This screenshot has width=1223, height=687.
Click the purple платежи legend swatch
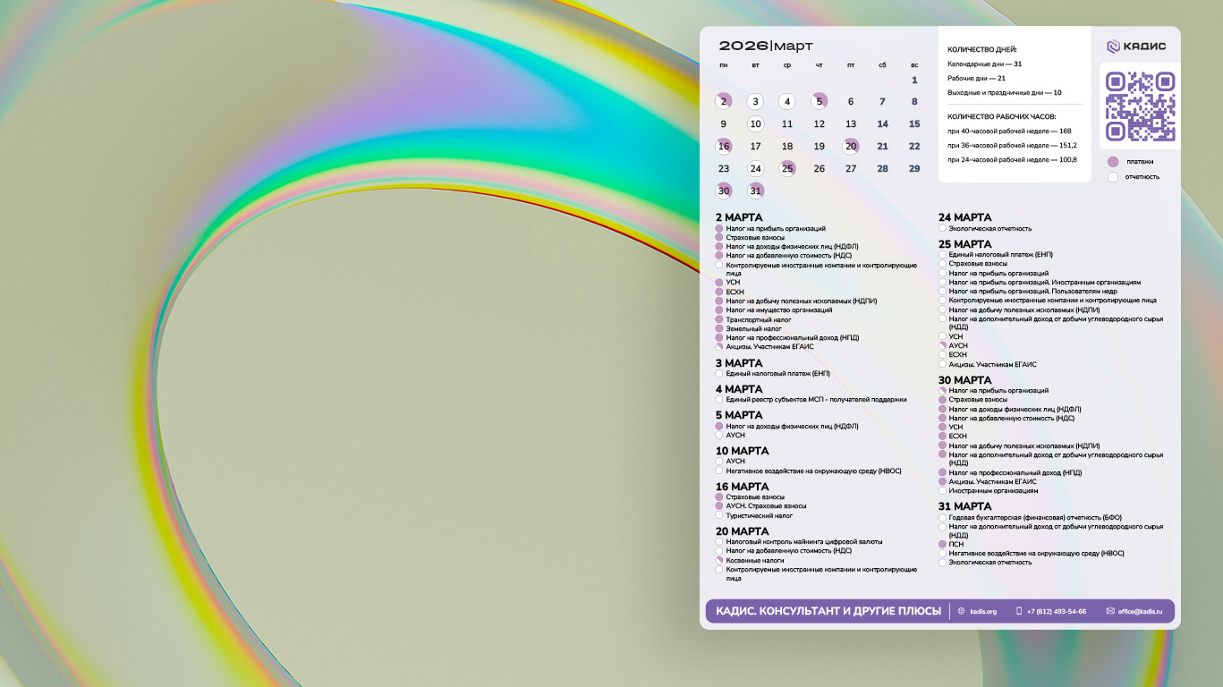pos(1113,162)
